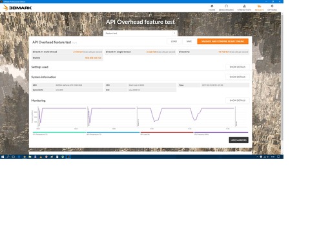Open the Action Center notification icon
Image resolution: width=310 pixels, height=232 pixels.
point(278,157)
